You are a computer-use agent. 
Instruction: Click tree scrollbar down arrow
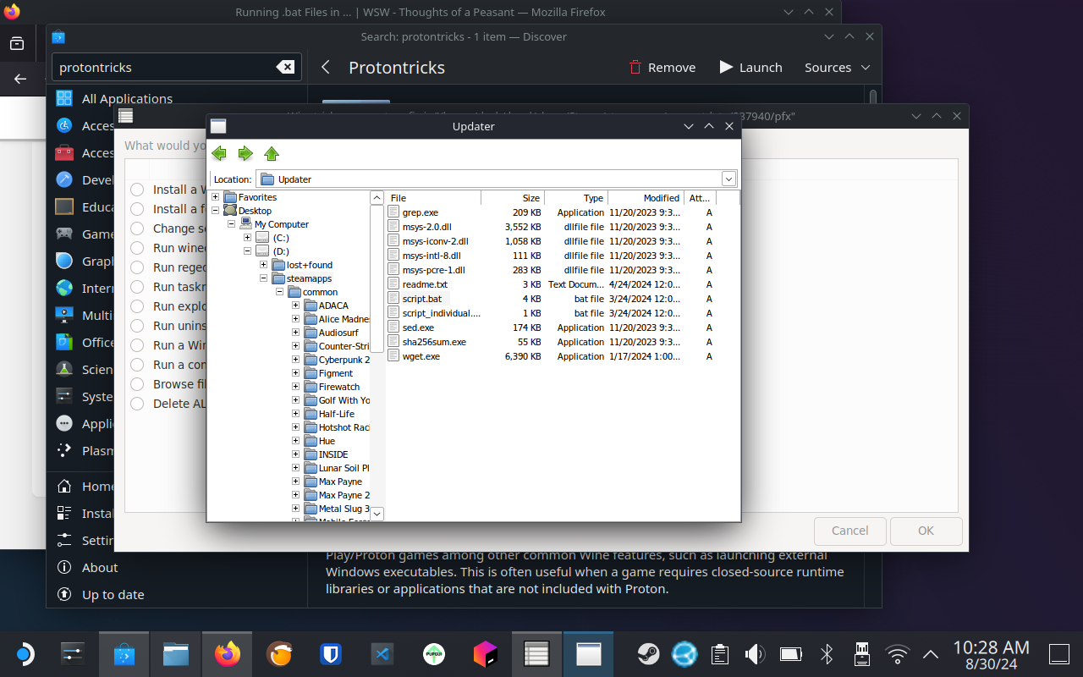coord(377,514)
